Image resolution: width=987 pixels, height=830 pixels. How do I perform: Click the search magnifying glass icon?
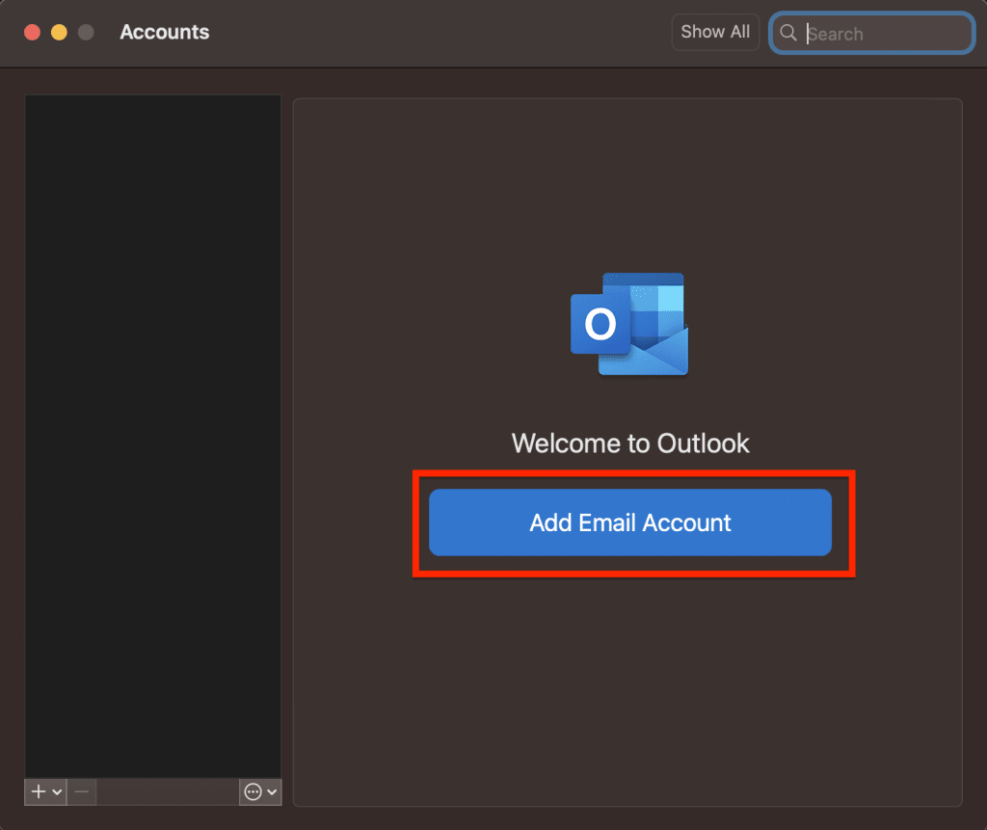787,33
